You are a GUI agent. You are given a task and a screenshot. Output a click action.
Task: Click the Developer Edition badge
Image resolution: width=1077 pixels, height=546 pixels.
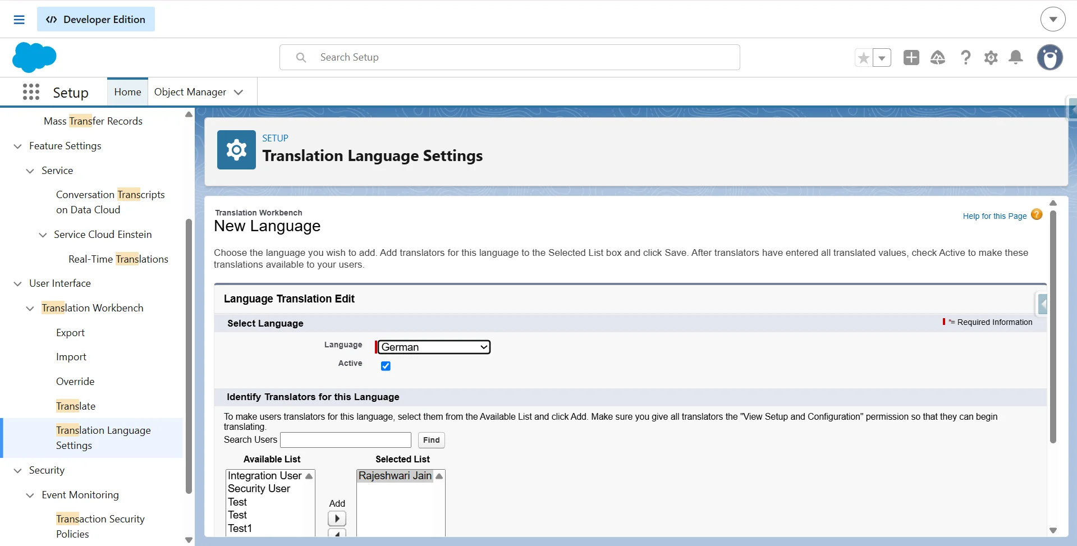(x=96, y=19)
